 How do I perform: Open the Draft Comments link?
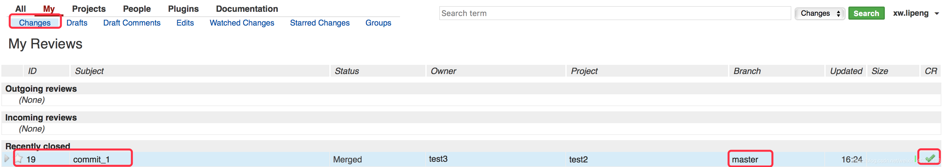click(x=131, y=23)
